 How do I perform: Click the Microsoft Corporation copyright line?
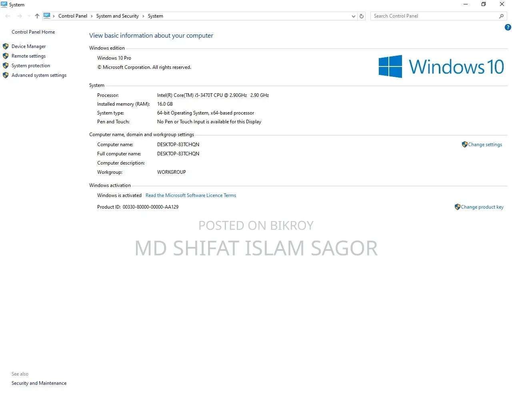coord(144,67)
